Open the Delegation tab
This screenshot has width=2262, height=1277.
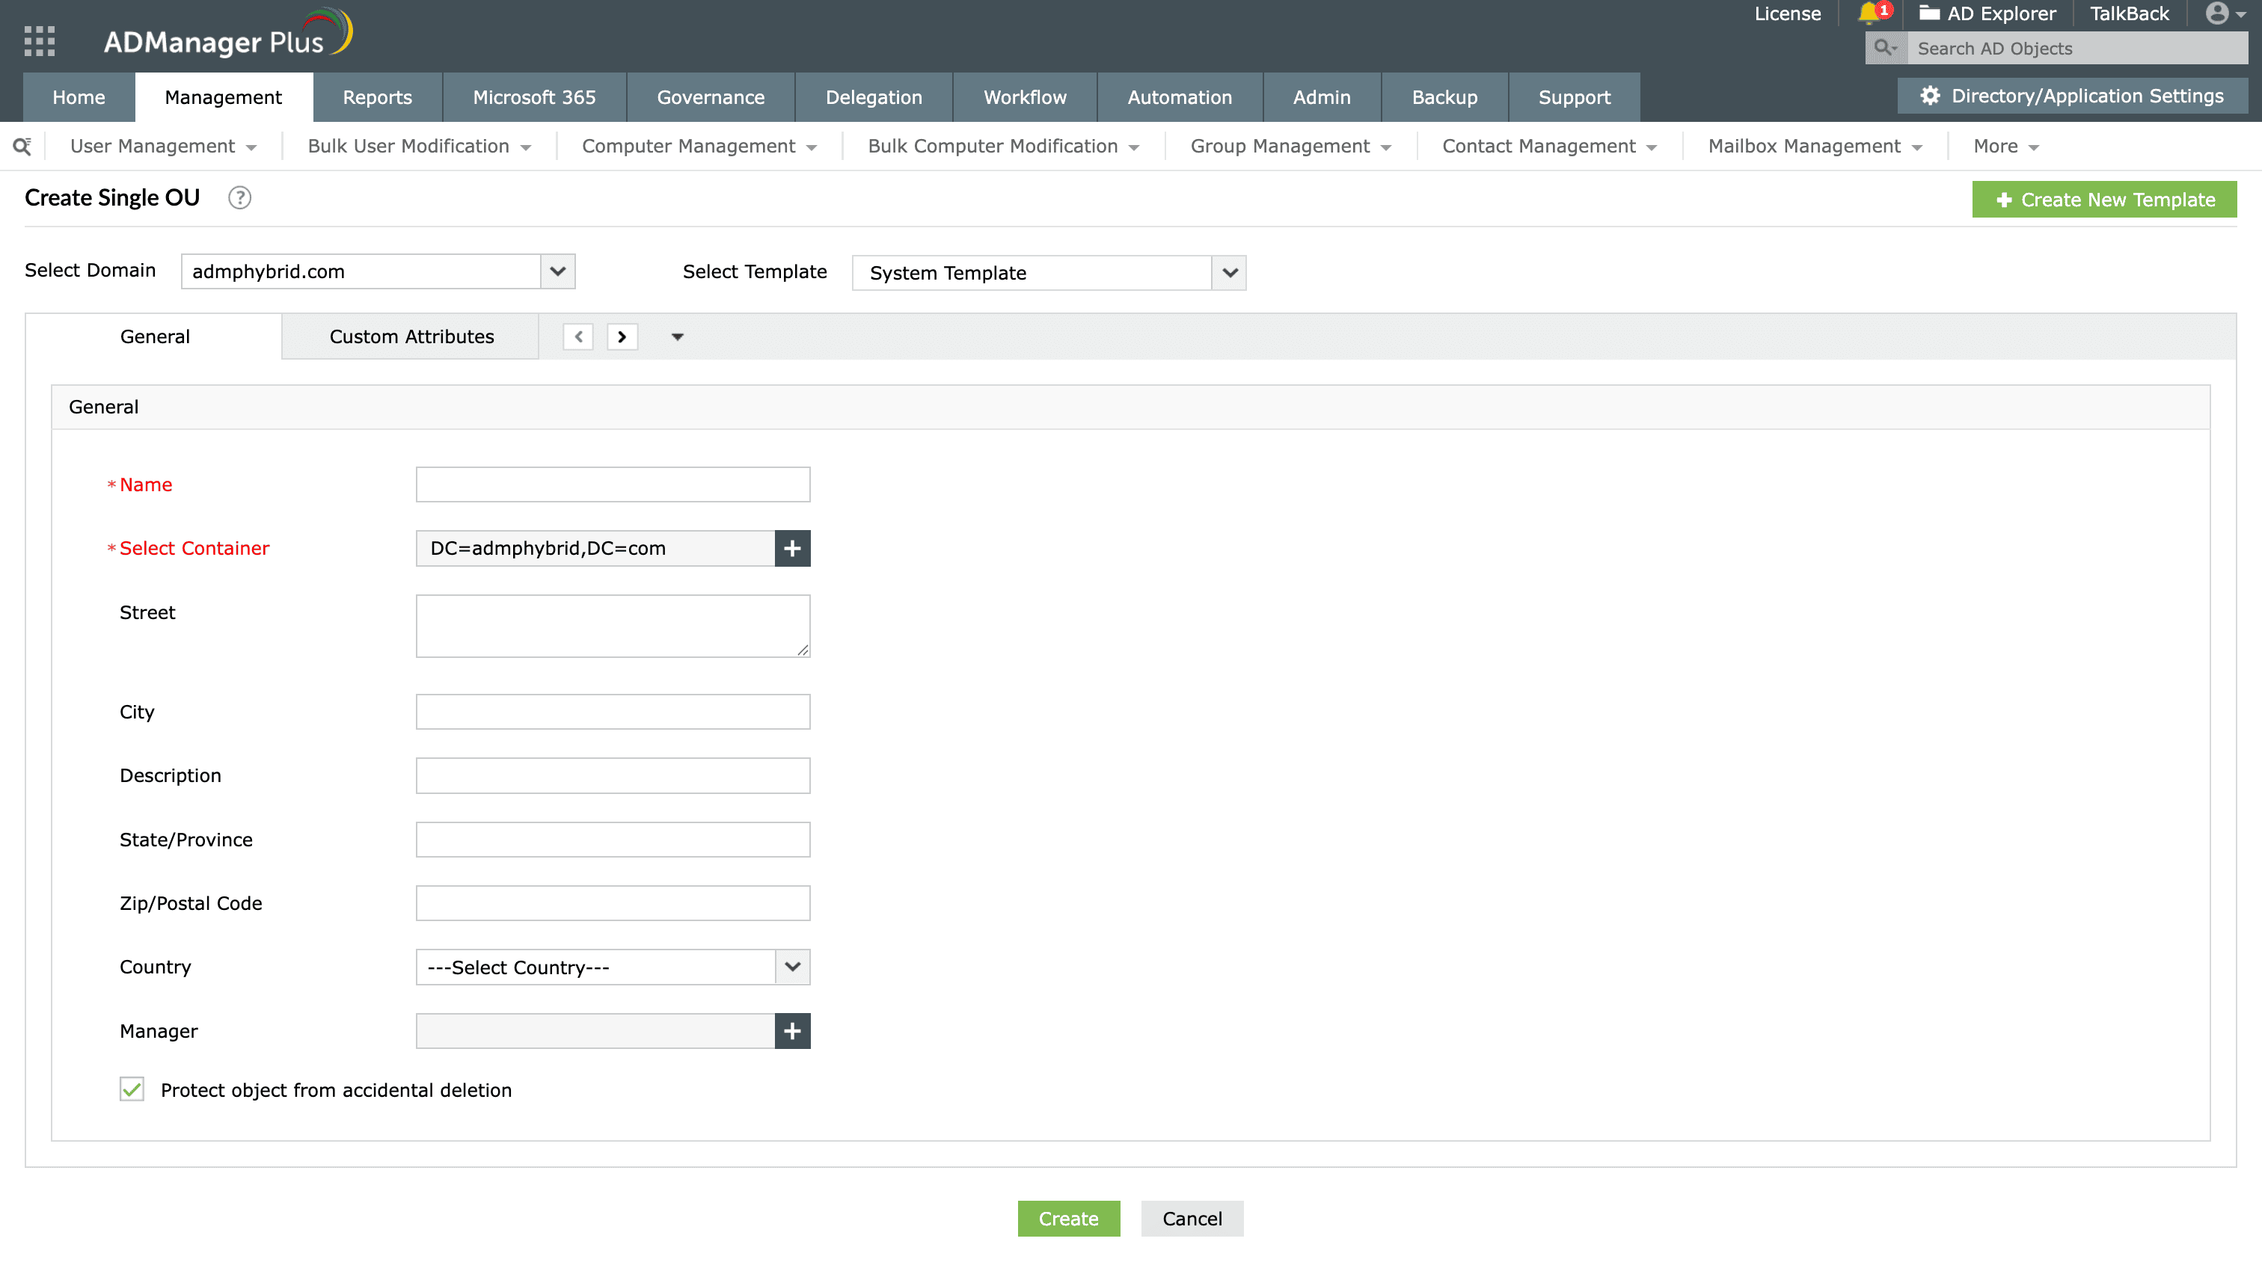tap(874, 97)
